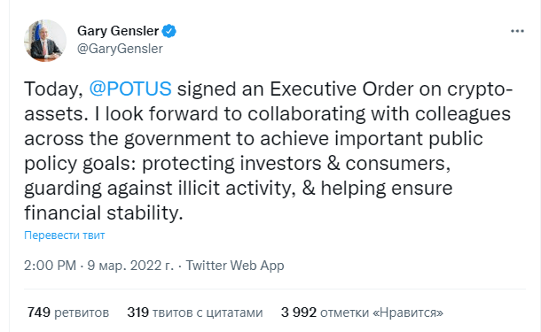Viewport: 541px width, 332px height.
Task: Show the 3 992 отметки «Нравится» list
Action: [x=362, y=313]
